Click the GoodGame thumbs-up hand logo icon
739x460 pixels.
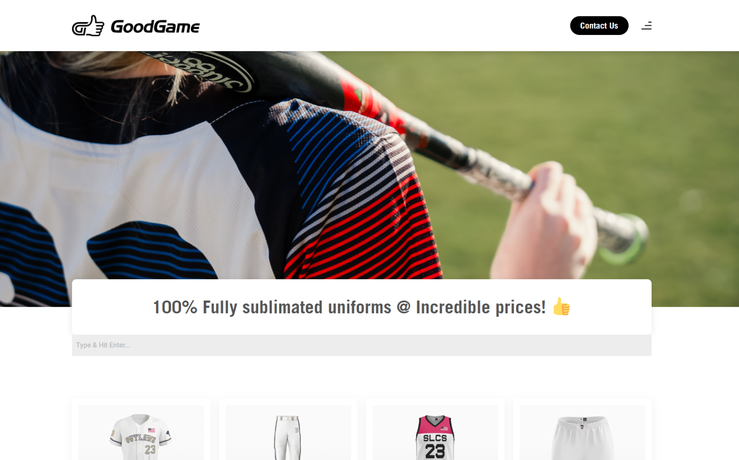[88, 26]
